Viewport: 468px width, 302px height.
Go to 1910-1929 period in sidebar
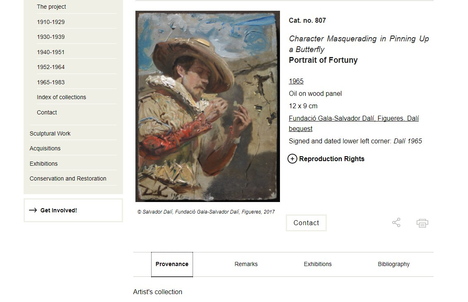coord(51,22)
